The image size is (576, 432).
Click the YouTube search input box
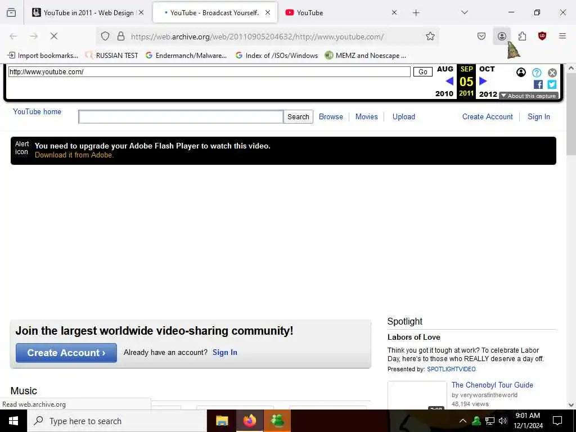[181, 117]
